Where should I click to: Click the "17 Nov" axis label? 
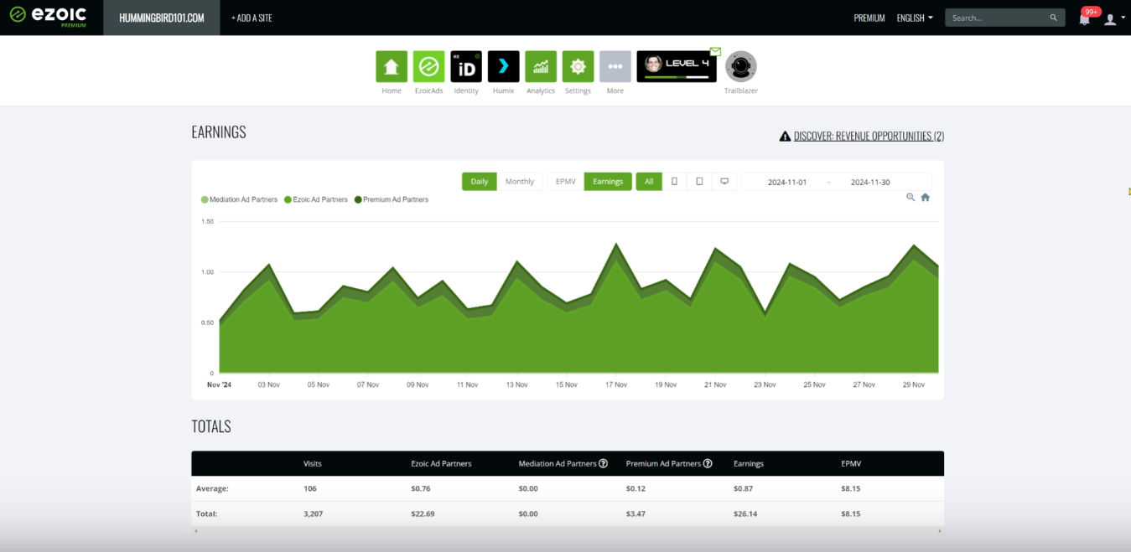click(x=616, y=384)
